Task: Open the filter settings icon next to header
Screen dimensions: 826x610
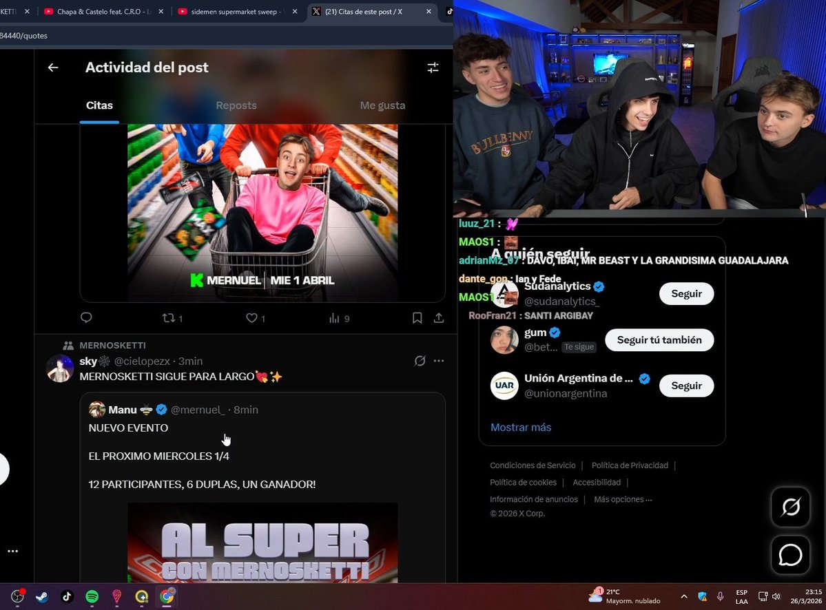Action: (433, 67)
